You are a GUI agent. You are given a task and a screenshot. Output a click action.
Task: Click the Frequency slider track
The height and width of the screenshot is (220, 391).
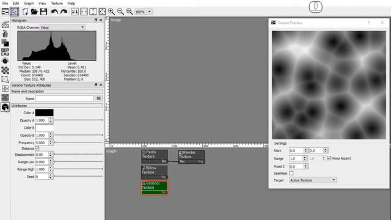pyautogui.click(x=79, y=142)
